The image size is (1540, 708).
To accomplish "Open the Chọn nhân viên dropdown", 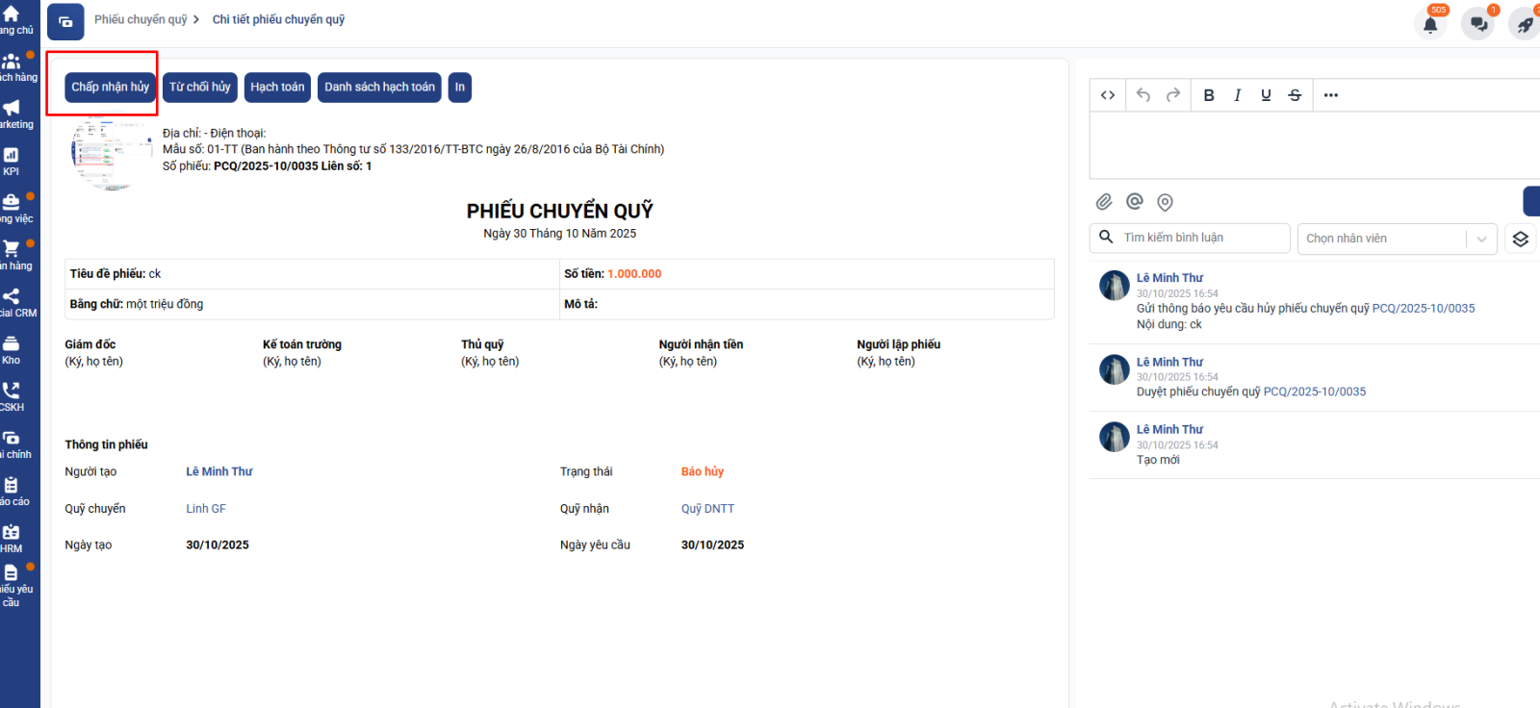I will pos(1396,239).
